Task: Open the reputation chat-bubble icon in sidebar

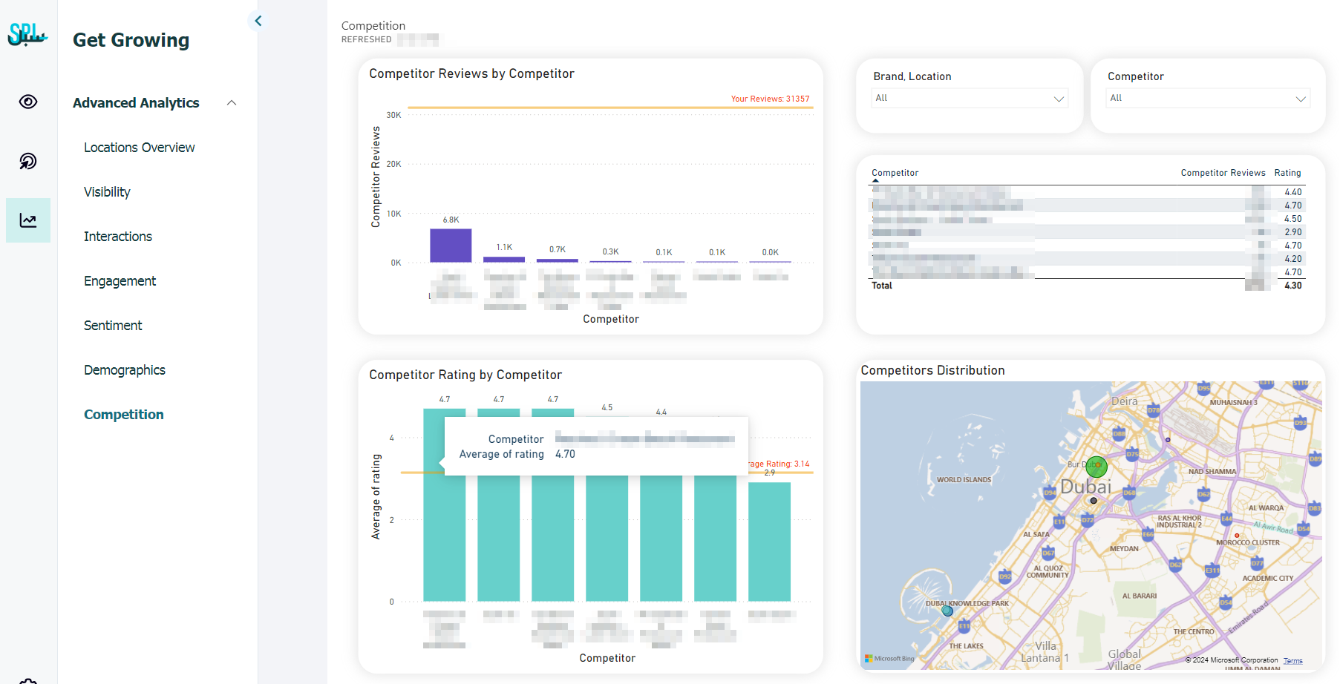Action: tap(28, 161)
